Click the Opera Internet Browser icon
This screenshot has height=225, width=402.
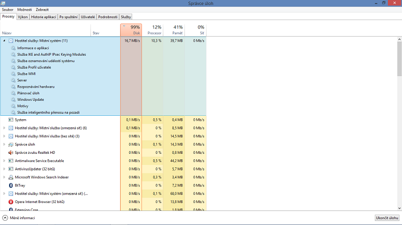[11, 201]
